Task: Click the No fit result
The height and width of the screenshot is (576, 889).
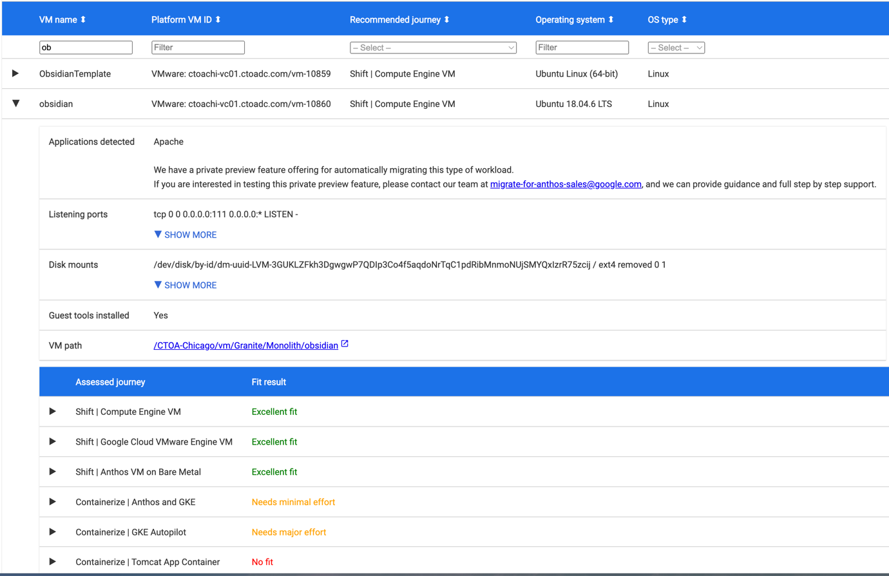Action: 262,562
